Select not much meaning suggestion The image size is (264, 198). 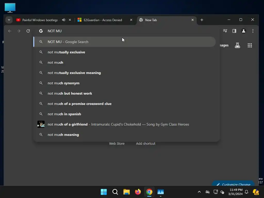pyautogui.click(x=125, y=135)
